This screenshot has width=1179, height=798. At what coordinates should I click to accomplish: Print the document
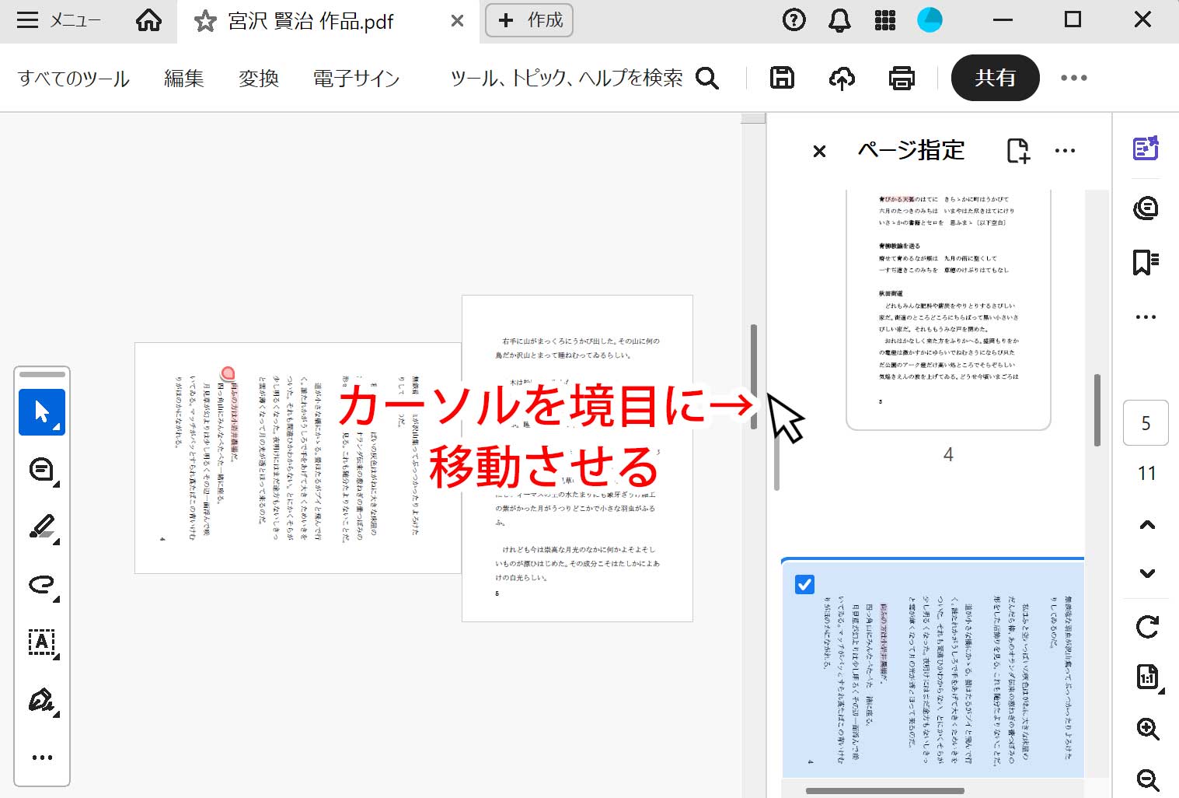click(902, 78)
